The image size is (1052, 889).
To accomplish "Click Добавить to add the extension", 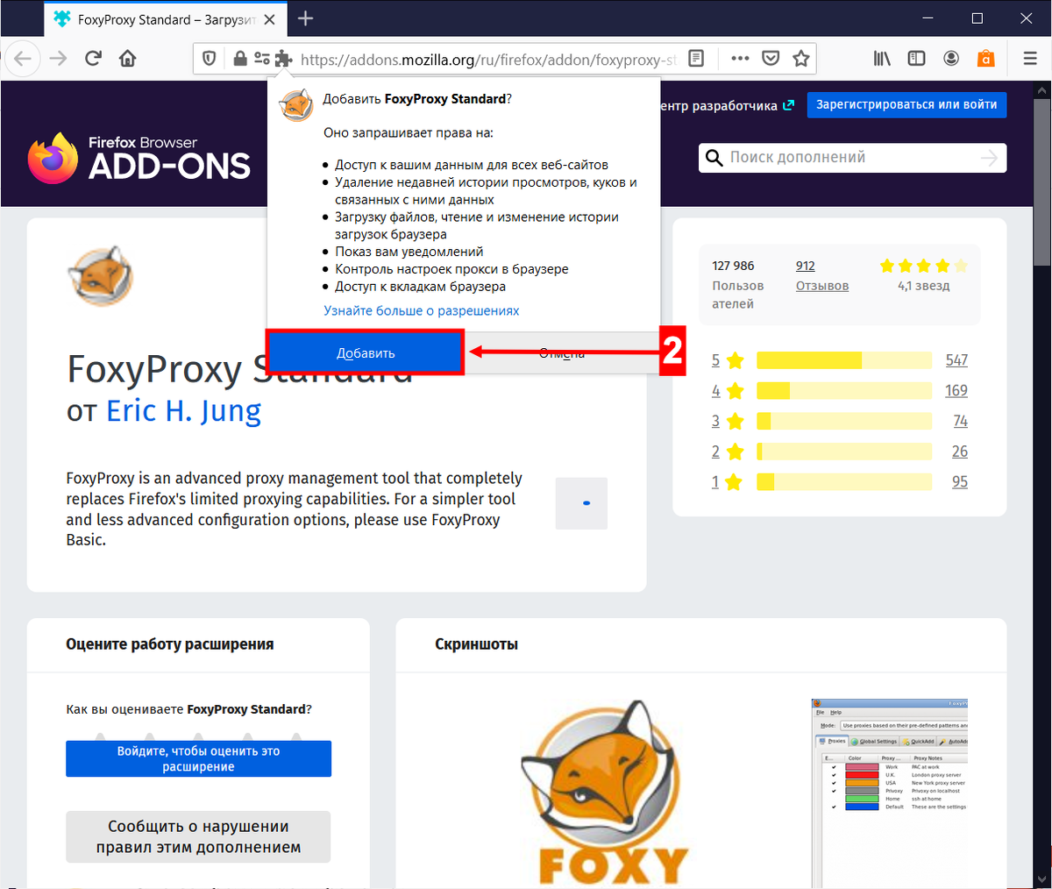I will click(366, 353).
